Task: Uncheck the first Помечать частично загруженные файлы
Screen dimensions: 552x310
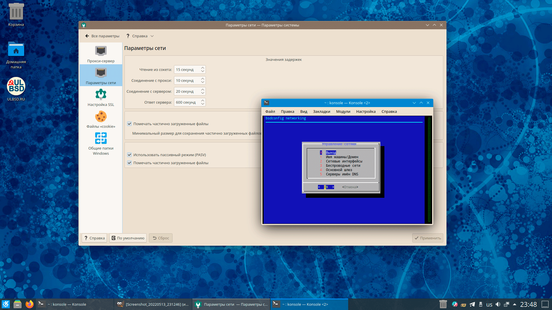Action: click(x=129, y=124)
